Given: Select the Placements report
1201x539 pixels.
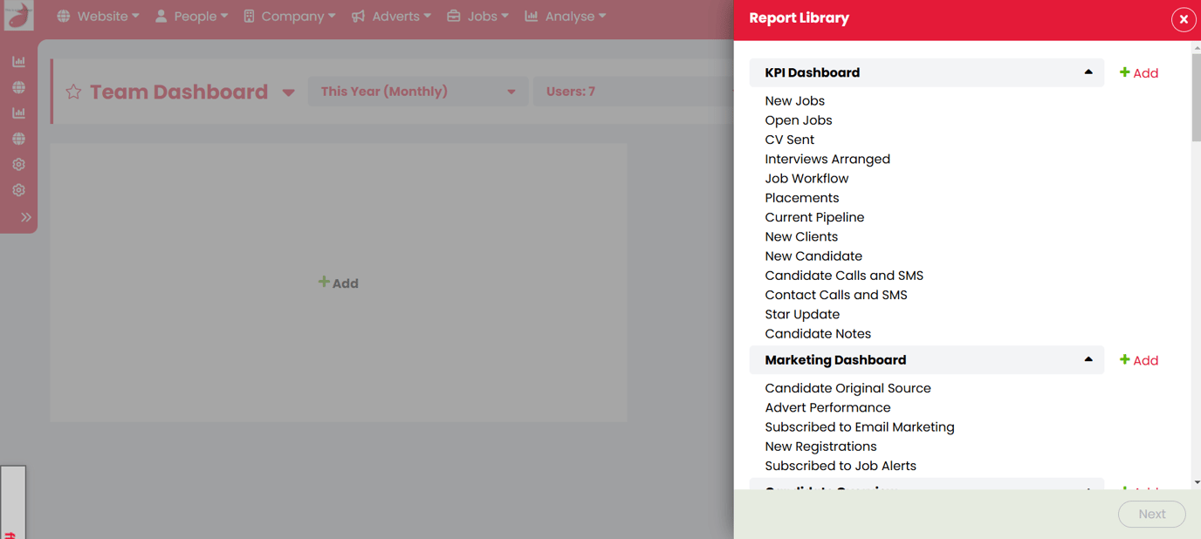Looking at the screenshot, I should click(801, 198).
